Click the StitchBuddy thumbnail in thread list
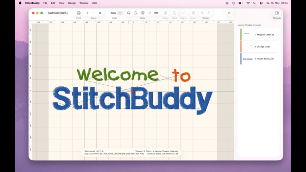Screen dimensions: 306x172 [x=248, y=59]
